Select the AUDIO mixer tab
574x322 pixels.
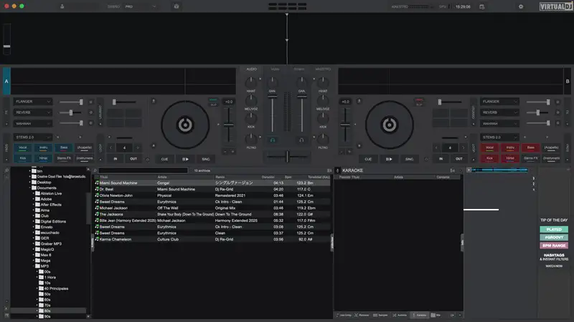(252, 69)
